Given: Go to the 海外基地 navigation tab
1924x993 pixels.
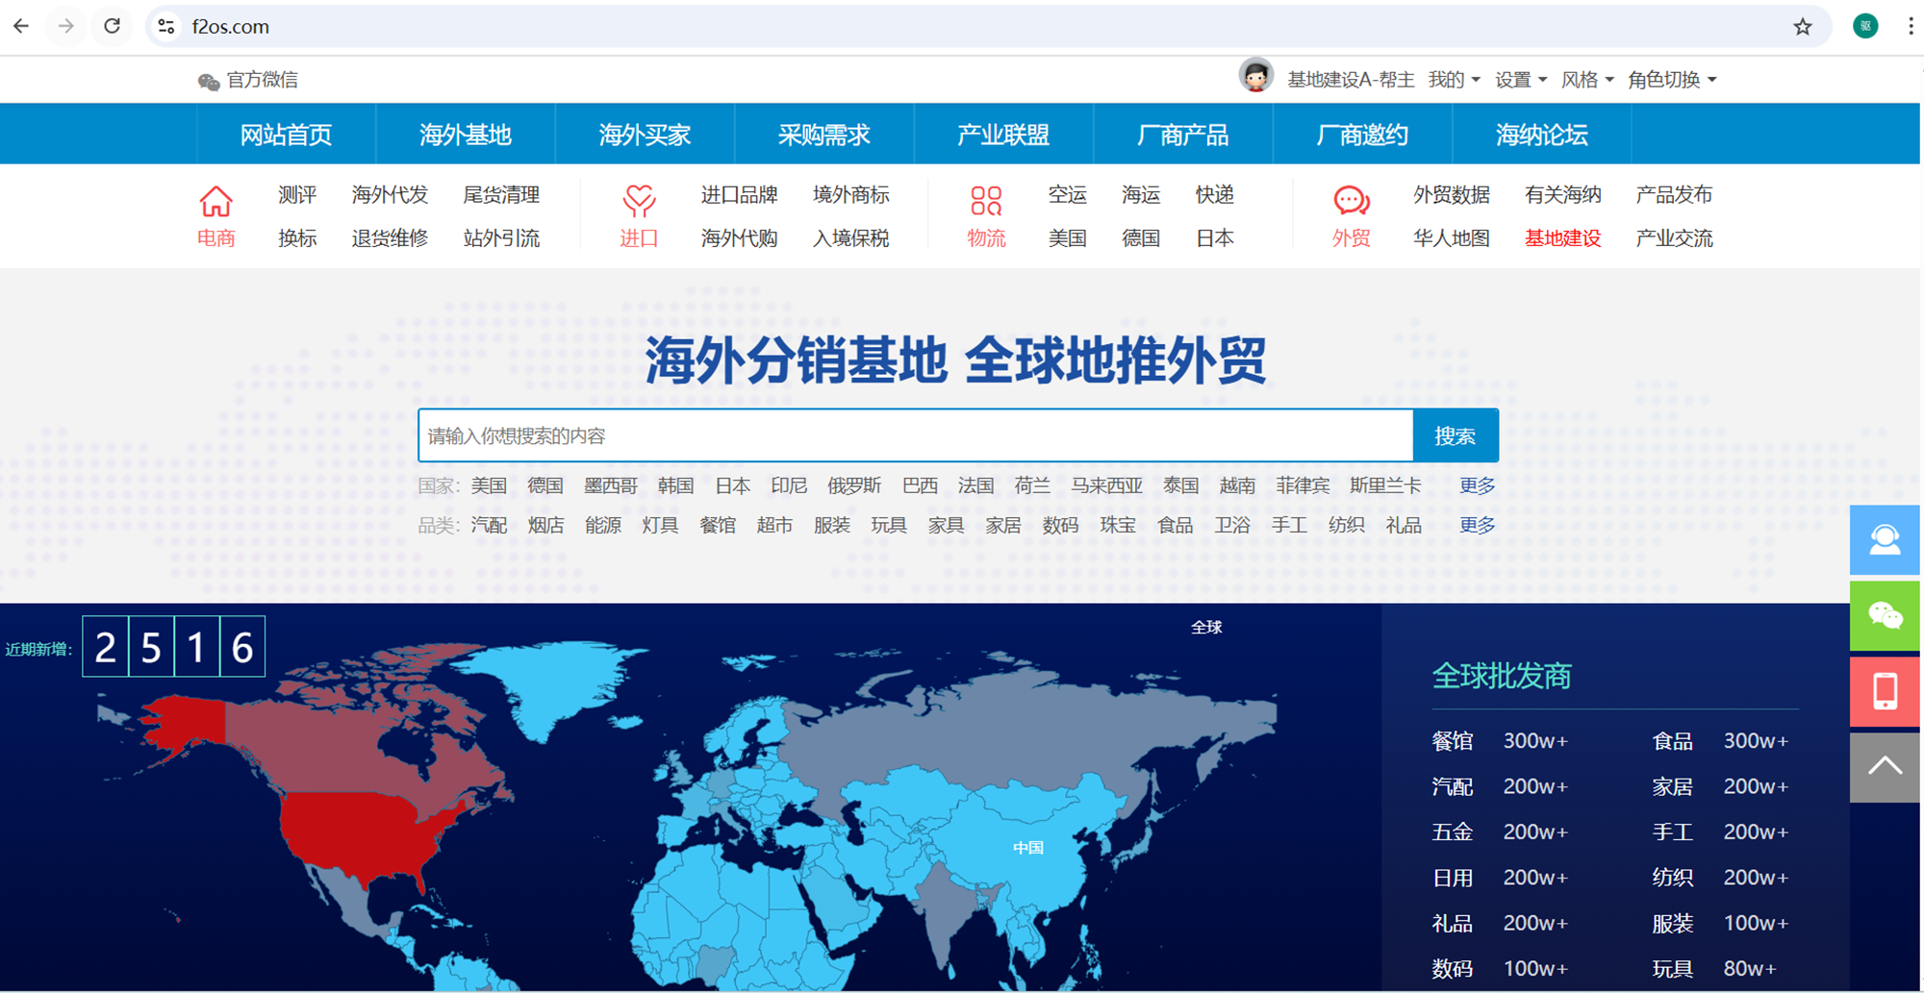Looking at the screenshot, I should point(465,135).
